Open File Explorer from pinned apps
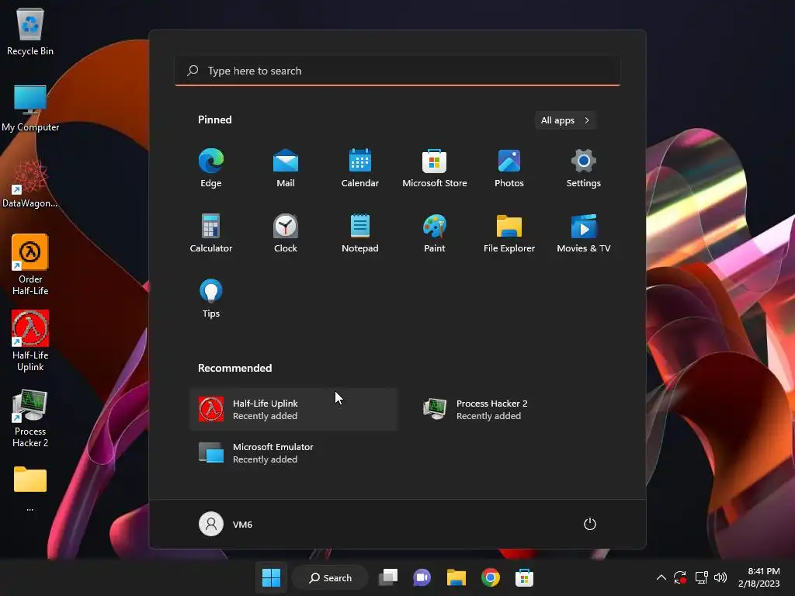795x596 pixels. click(x=509, y=233)
